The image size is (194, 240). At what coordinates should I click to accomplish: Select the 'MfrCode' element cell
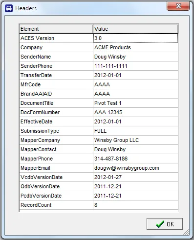(56, 84)
